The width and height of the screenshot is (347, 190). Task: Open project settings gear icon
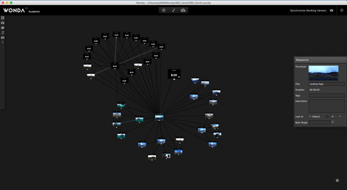(x=164, y=10)
